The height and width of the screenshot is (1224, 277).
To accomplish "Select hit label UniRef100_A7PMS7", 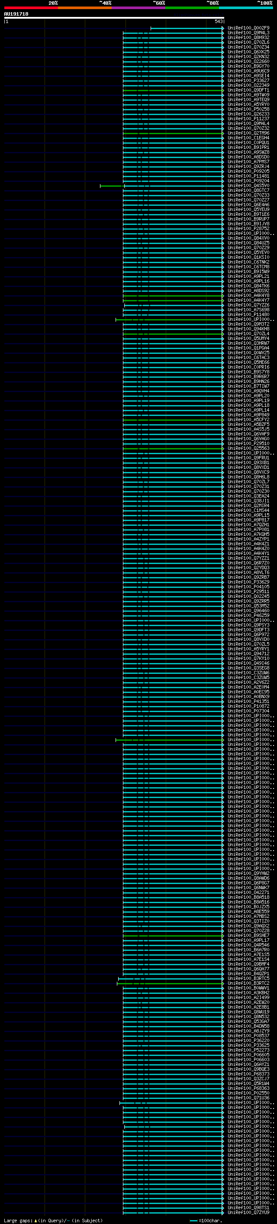I will coord(248,162).
